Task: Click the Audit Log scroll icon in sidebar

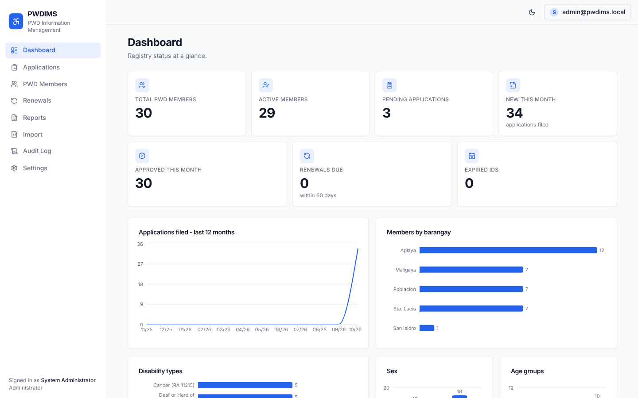Action: [x=14, y=151]
